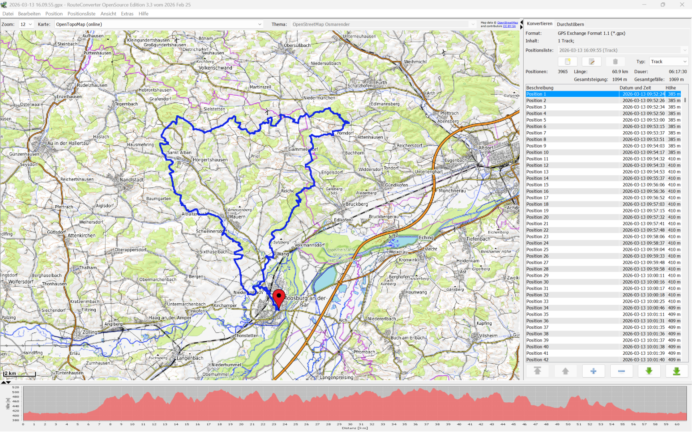
Task: Open the Zoom level dropdown
Action: (26, 24)
